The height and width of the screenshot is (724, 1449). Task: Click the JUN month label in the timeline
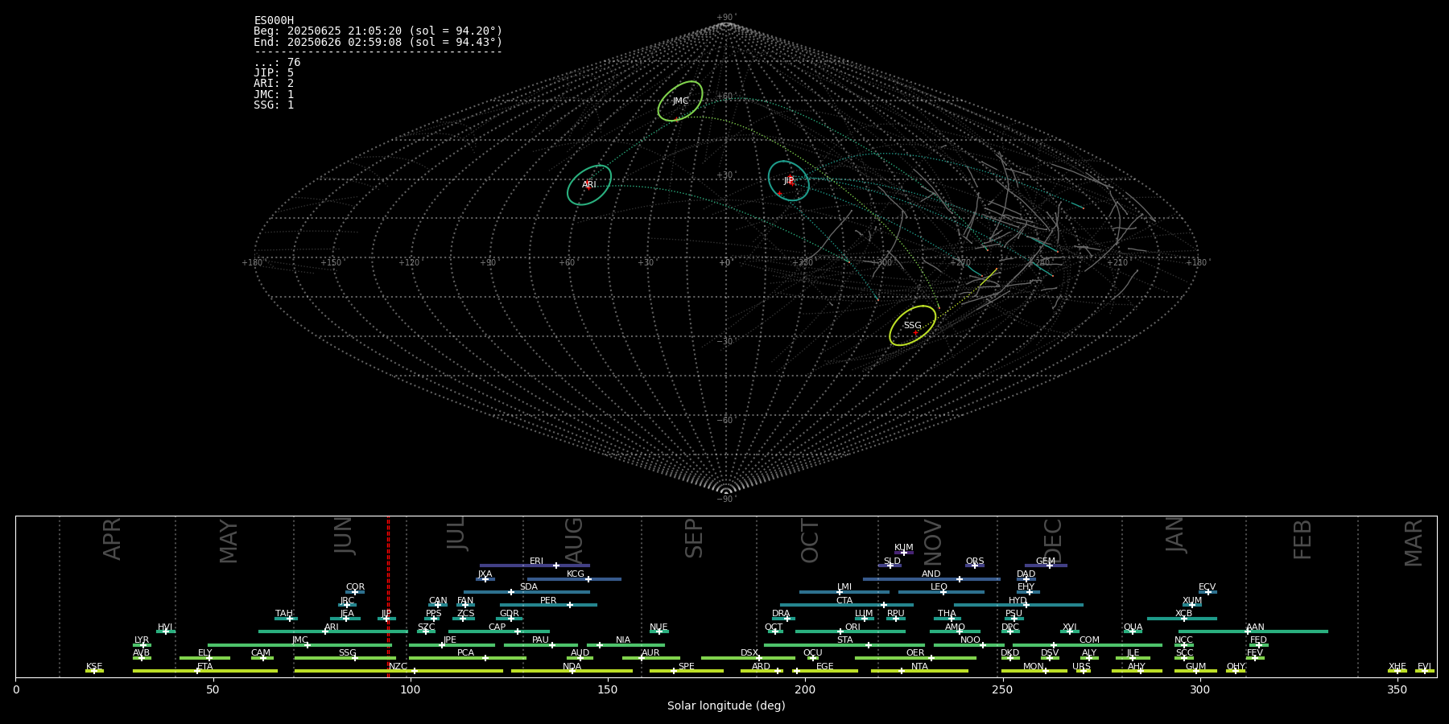click(x=344, y=536)
